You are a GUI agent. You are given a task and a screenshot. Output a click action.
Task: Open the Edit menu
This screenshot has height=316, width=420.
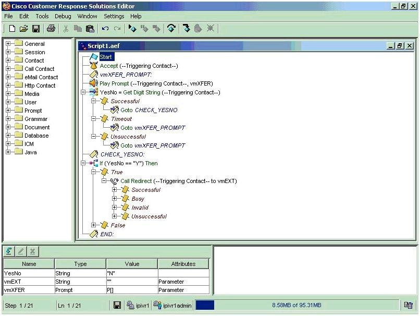(x=24, y=16)
